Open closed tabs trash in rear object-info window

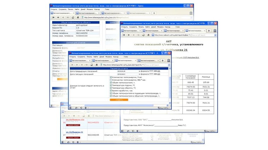[191, 13]
